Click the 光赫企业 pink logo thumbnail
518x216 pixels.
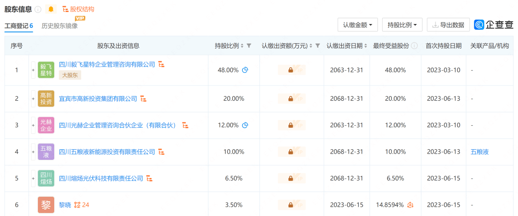(46, 125)
